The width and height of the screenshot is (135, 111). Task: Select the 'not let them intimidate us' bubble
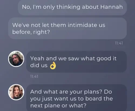pos(67,28)
